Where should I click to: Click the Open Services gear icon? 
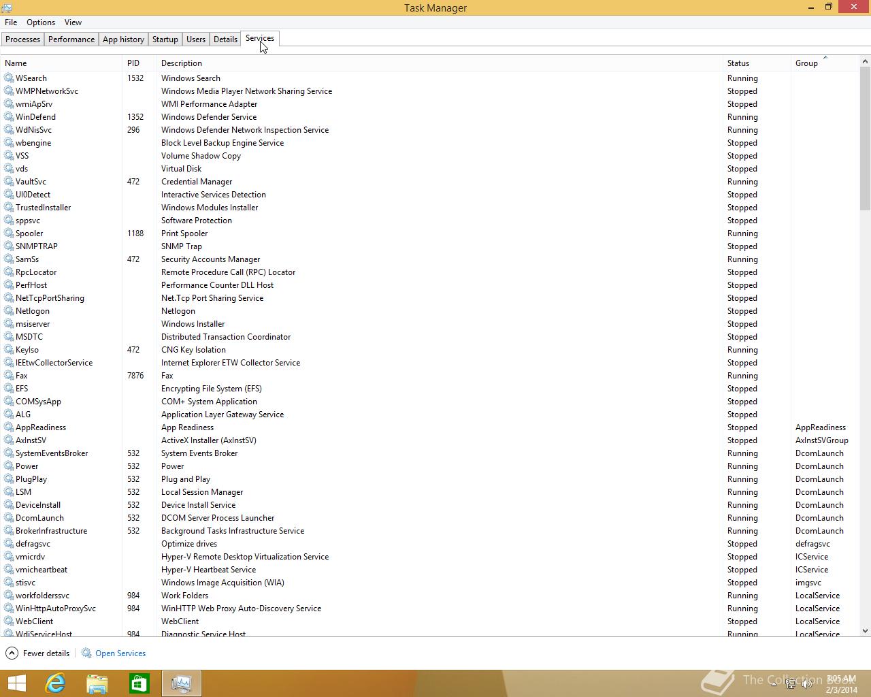(x=86, y=653)
